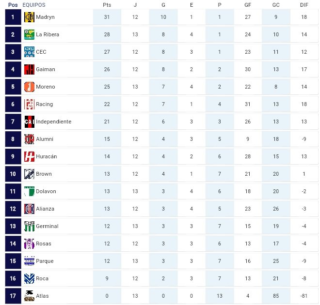The height and width of the screenshot is (305, 320).
Task: Click the La Ribera green crest
Action: pyautogui.click(x=29, y=34)
